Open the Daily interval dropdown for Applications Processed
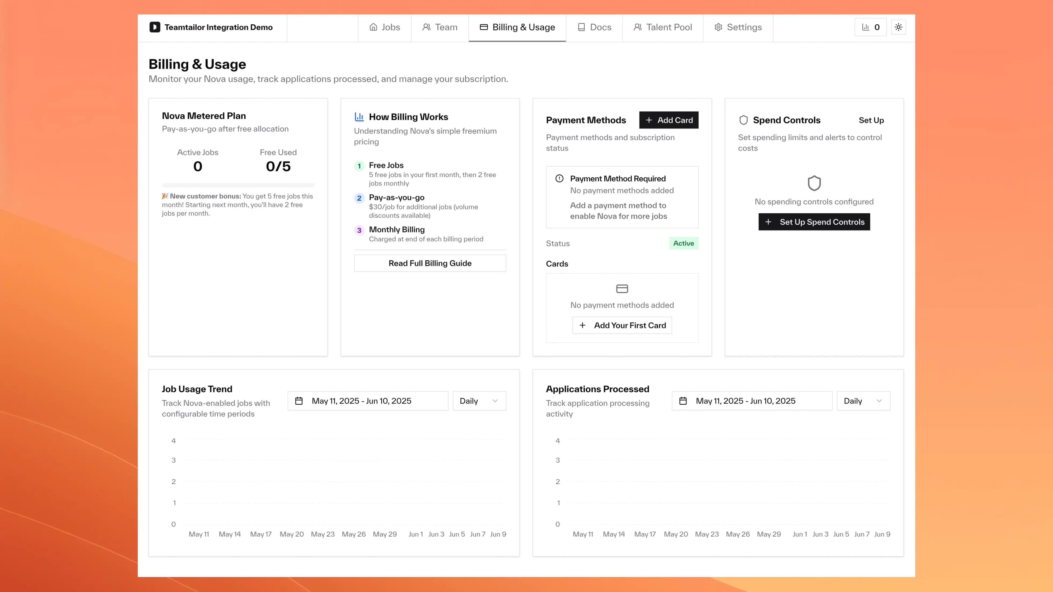Viewport: 1053px width, 592px height. (x=862, y=401)
